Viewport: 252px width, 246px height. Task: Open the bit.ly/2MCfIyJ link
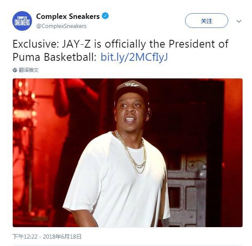point(134,57)
